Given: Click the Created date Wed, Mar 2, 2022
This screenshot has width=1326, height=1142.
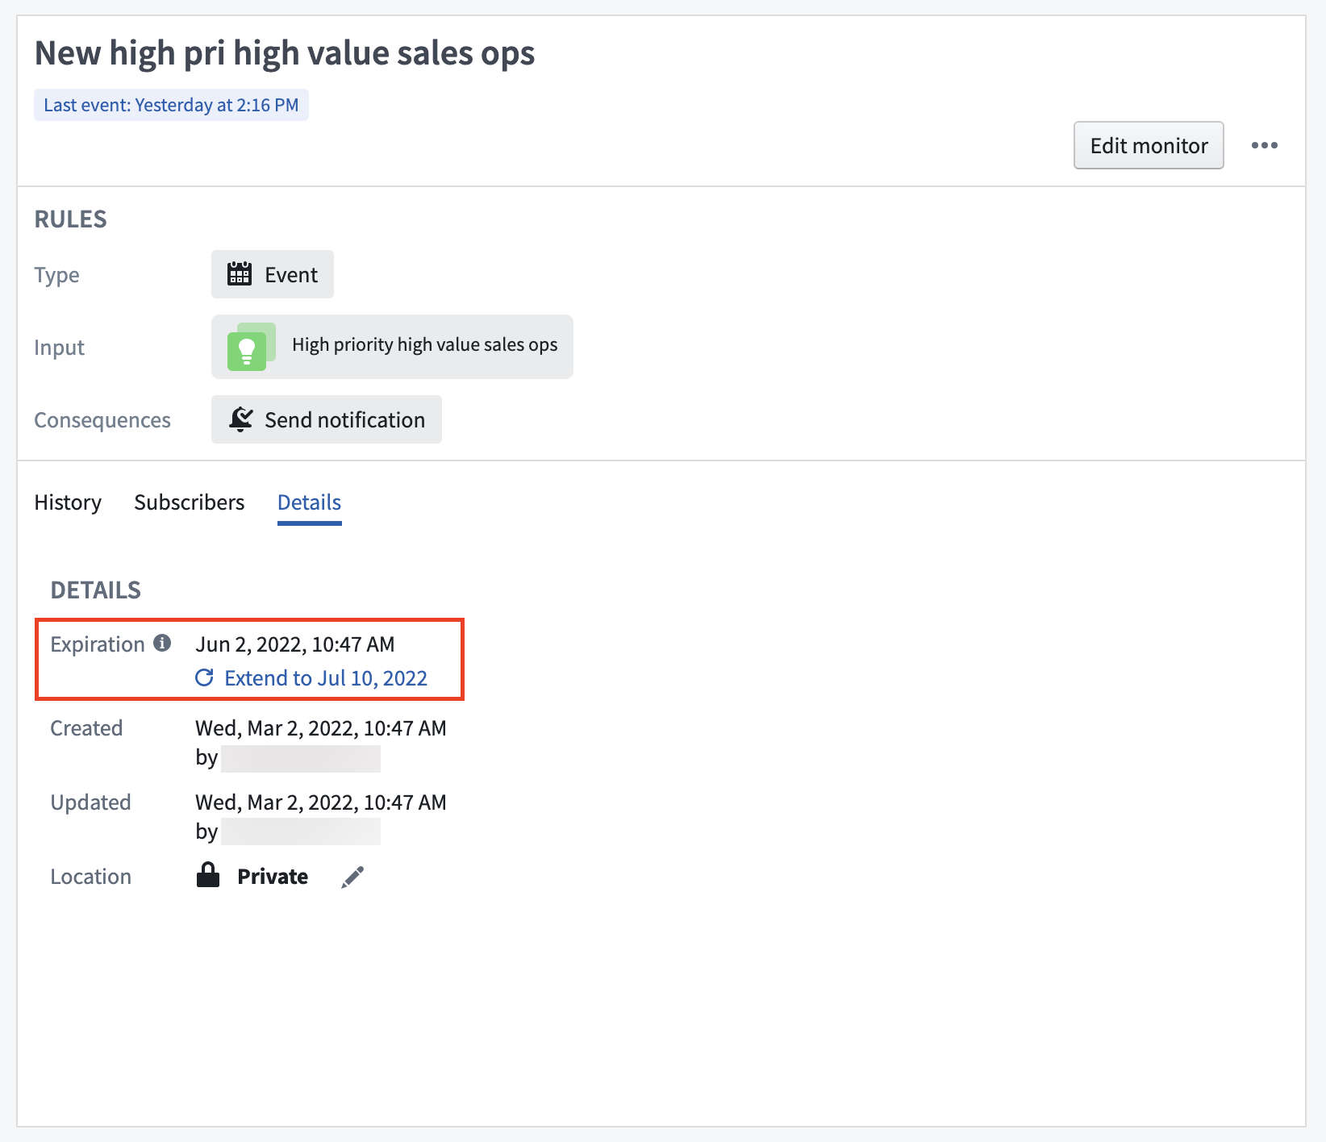Looking at the screenshot, I should tap(321, 728).
